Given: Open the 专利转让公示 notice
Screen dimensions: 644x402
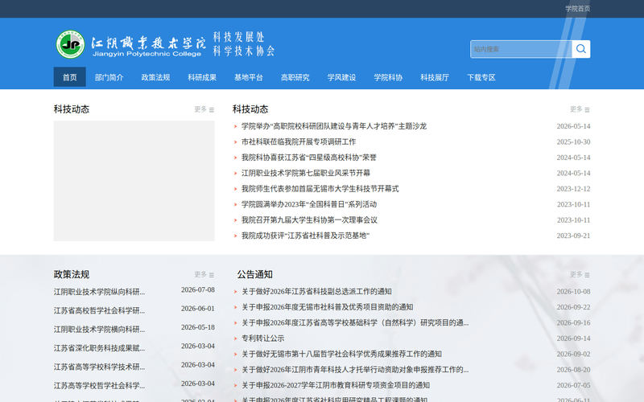Looking at the screenshot, I should [x=263, y=338].
